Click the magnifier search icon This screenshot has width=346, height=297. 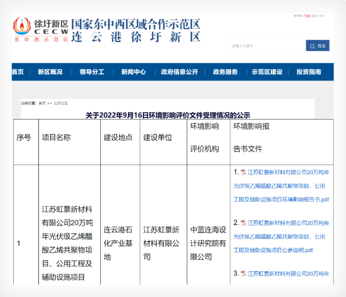pos(312,46)
